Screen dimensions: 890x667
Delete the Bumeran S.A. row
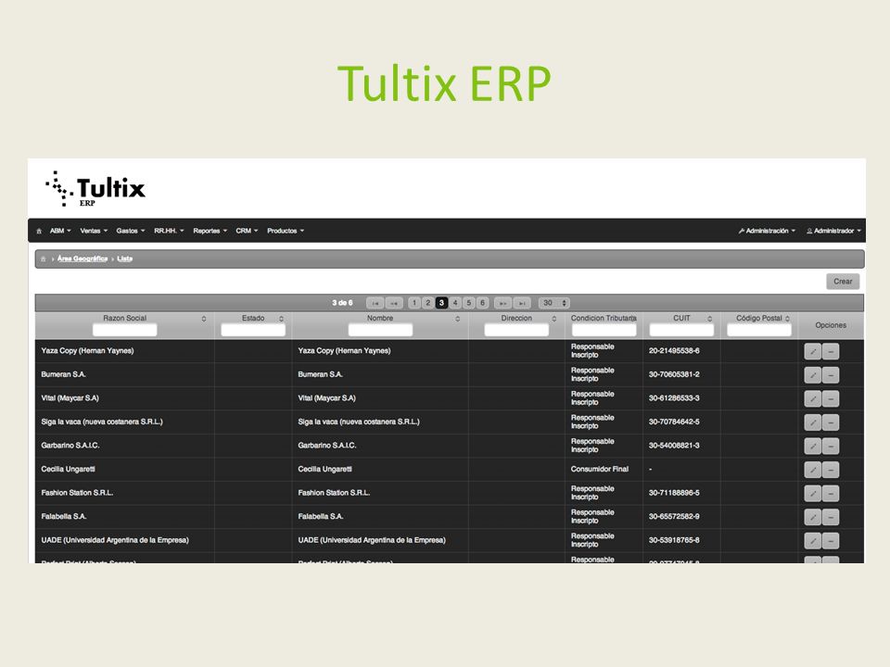click(x=831, y=375)
